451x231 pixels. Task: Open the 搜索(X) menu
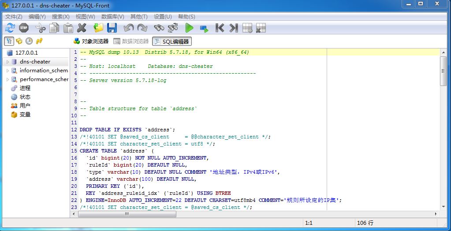pos(61,17)
